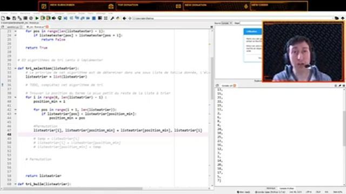346x194 pixels.
Task: Click the dark square stop icon in toolbar
Action: pos(25,18)
